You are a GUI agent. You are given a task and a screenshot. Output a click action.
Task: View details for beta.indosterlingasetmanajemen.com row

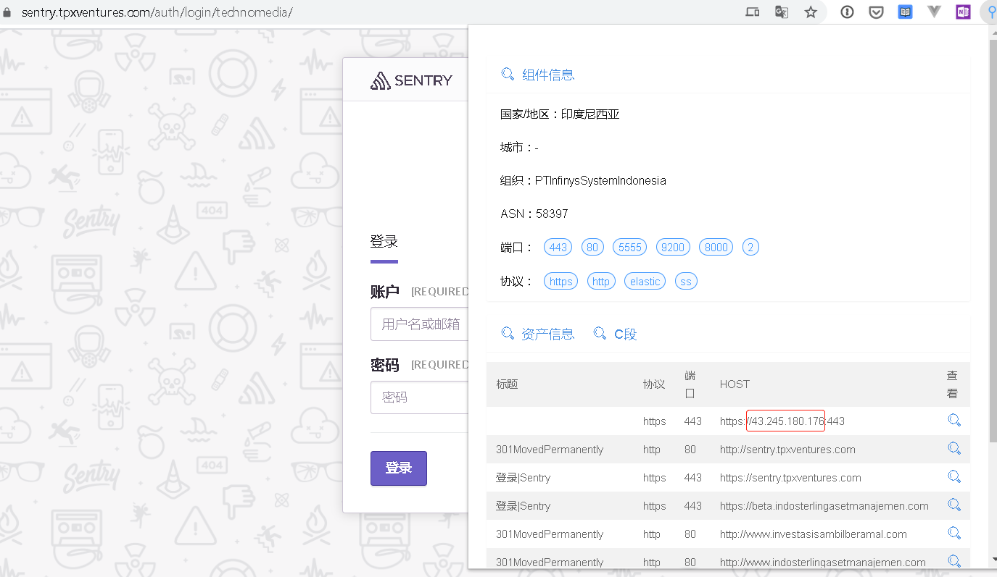pyautogui.click(x=954, y=505)
